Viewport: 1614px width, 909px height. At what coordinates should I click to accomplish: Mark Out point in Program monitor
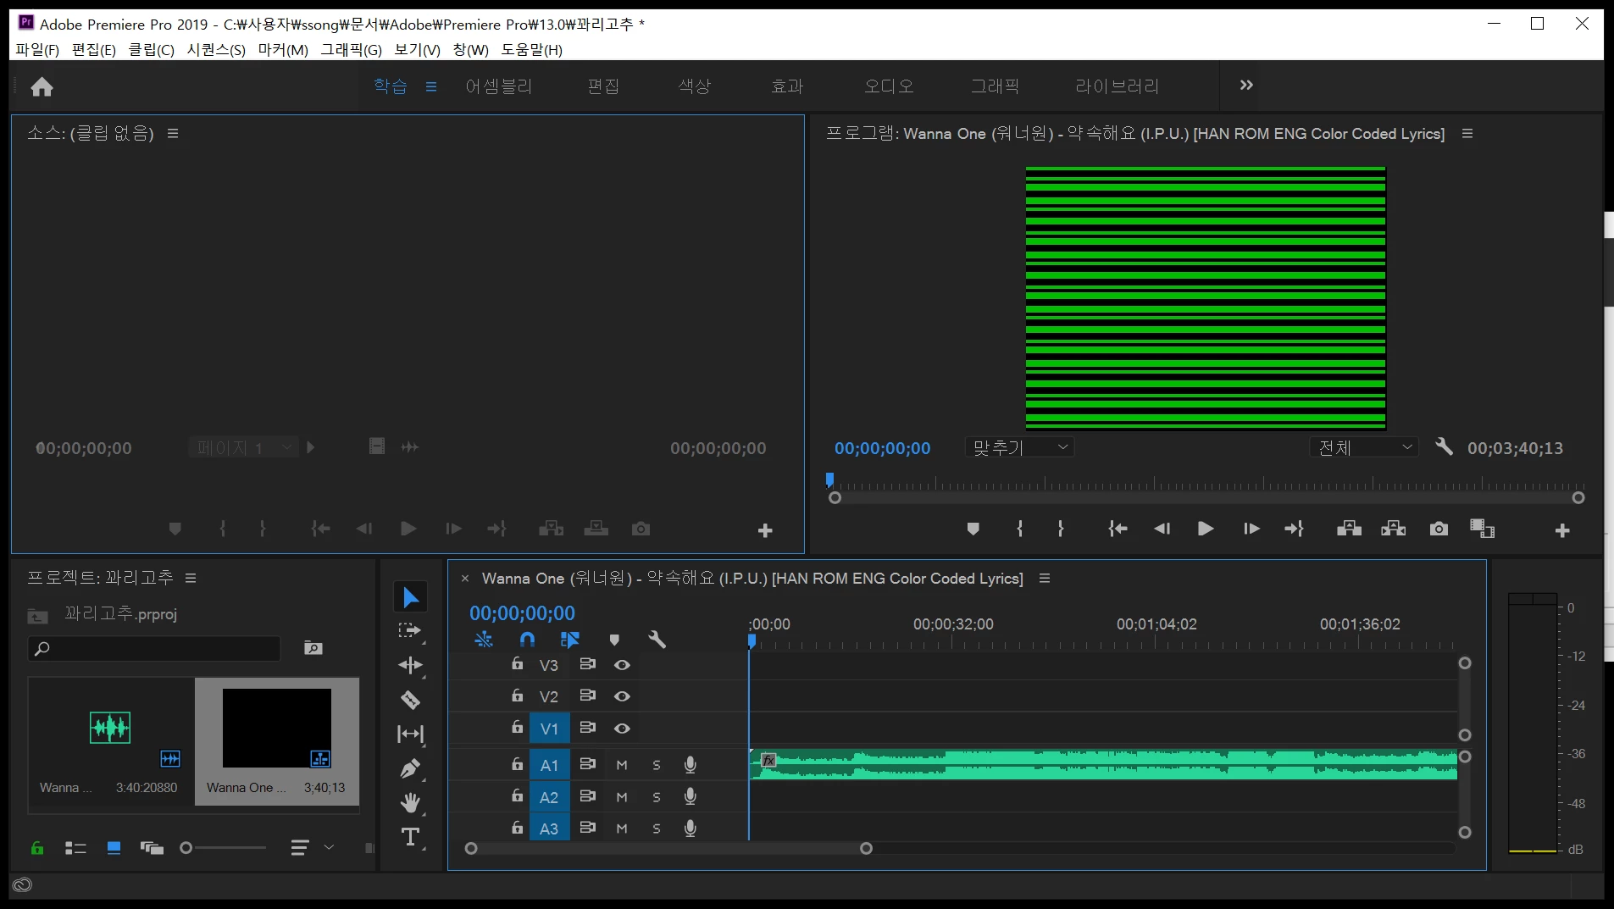1060,529
